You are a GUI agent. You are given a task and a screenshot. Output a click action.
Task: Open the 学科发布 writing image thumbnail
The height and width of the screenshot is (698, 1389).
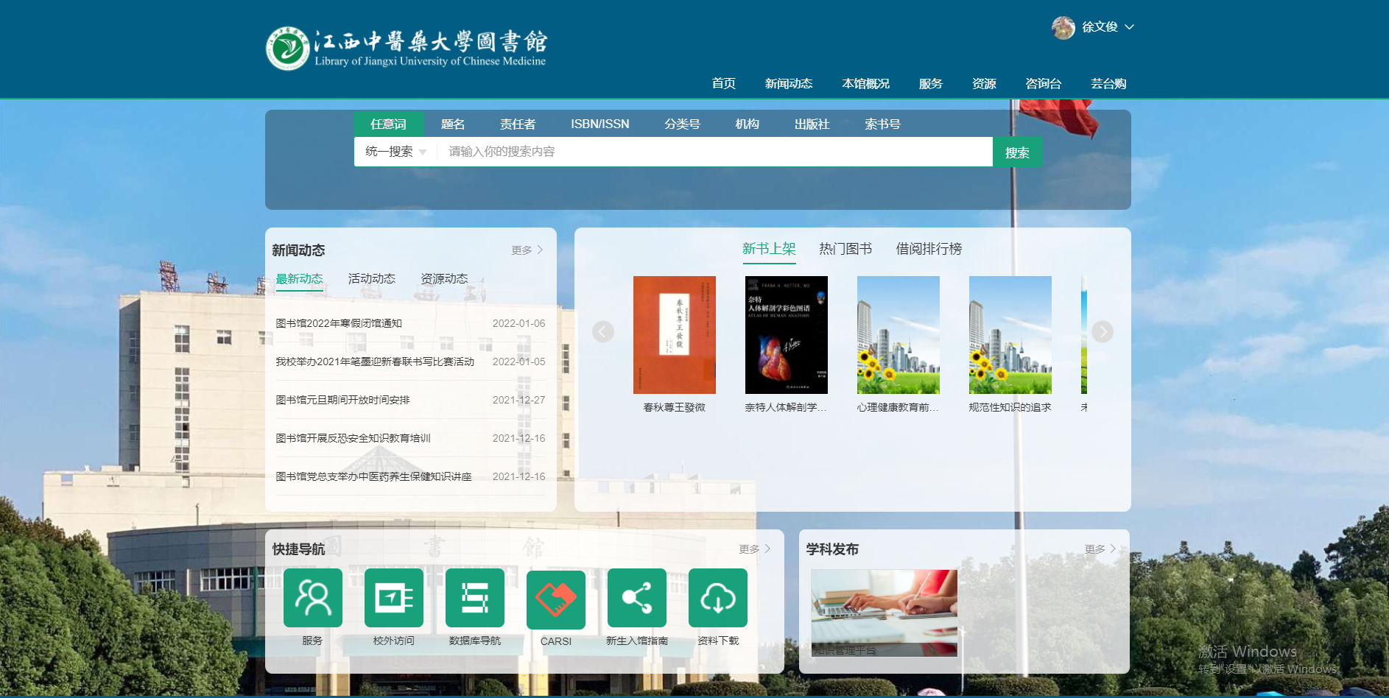884,613
